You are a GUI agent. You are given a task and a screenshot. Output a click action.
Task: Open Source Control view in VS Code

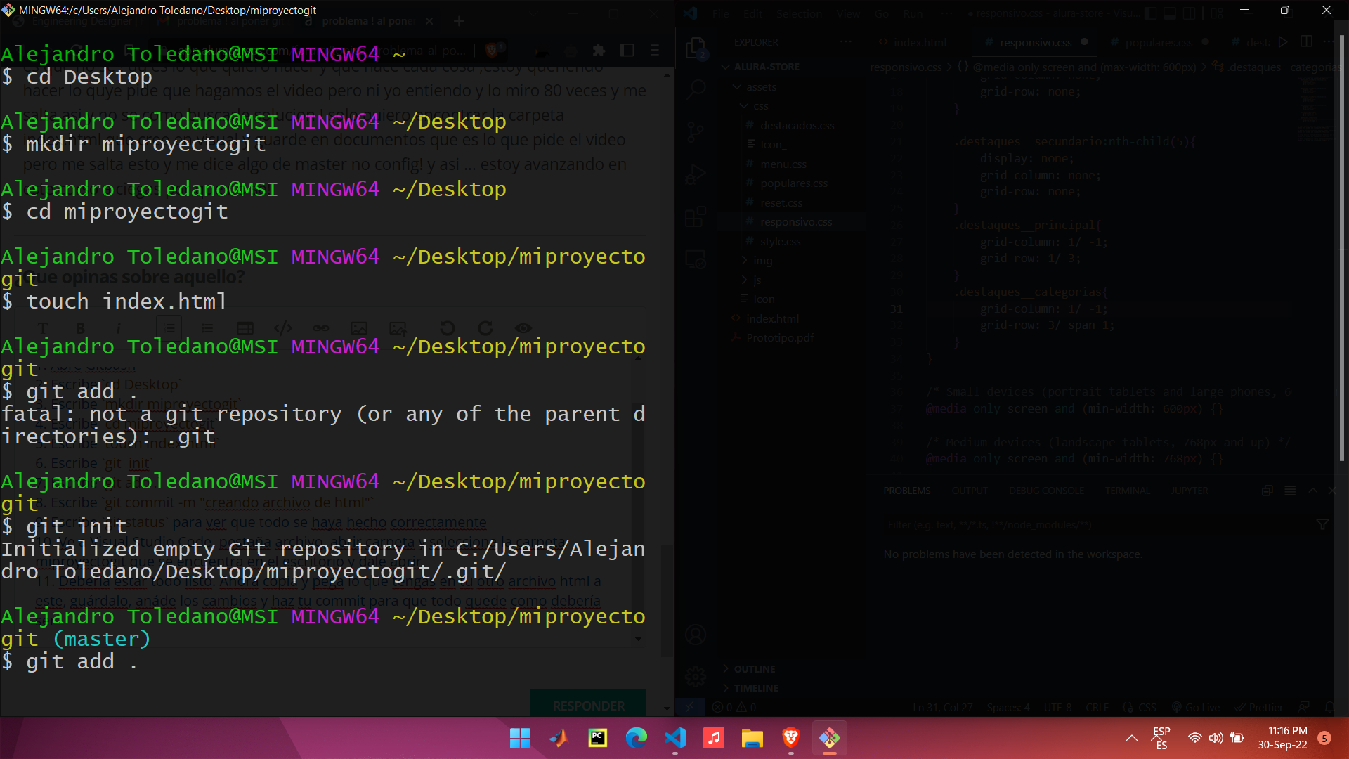tap(696, 131)
